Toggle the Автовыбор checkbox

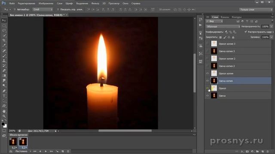point(15,9)
